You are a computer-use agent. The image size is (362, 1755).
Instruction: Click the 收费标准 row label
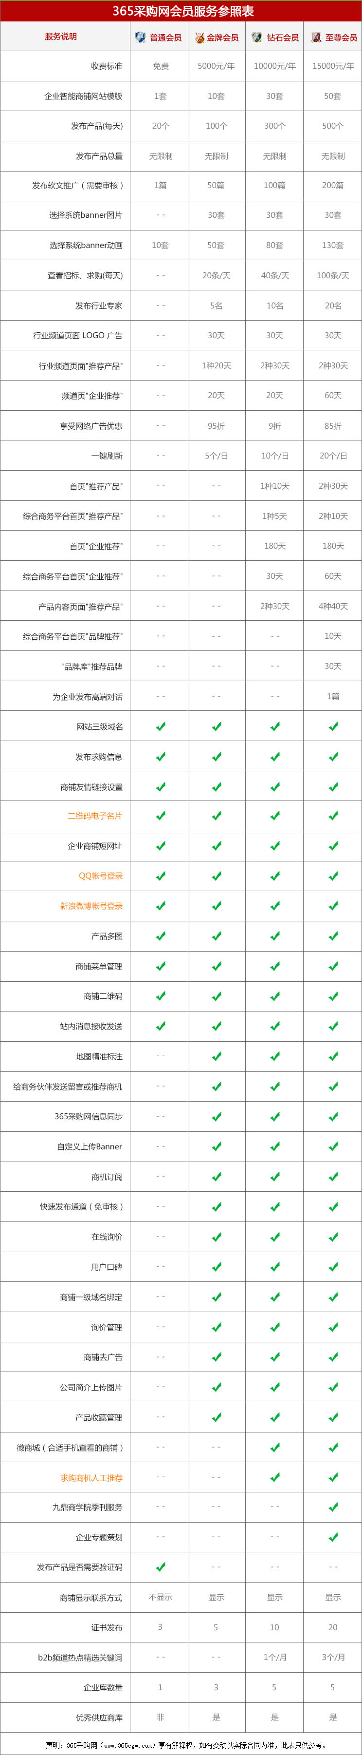coord(107,66)
